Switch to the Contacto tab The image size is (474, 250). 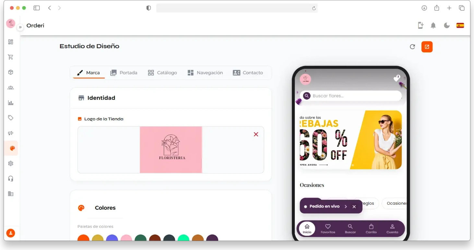248,73
